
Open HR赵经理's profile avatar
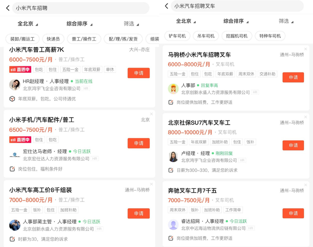[15, 84]
